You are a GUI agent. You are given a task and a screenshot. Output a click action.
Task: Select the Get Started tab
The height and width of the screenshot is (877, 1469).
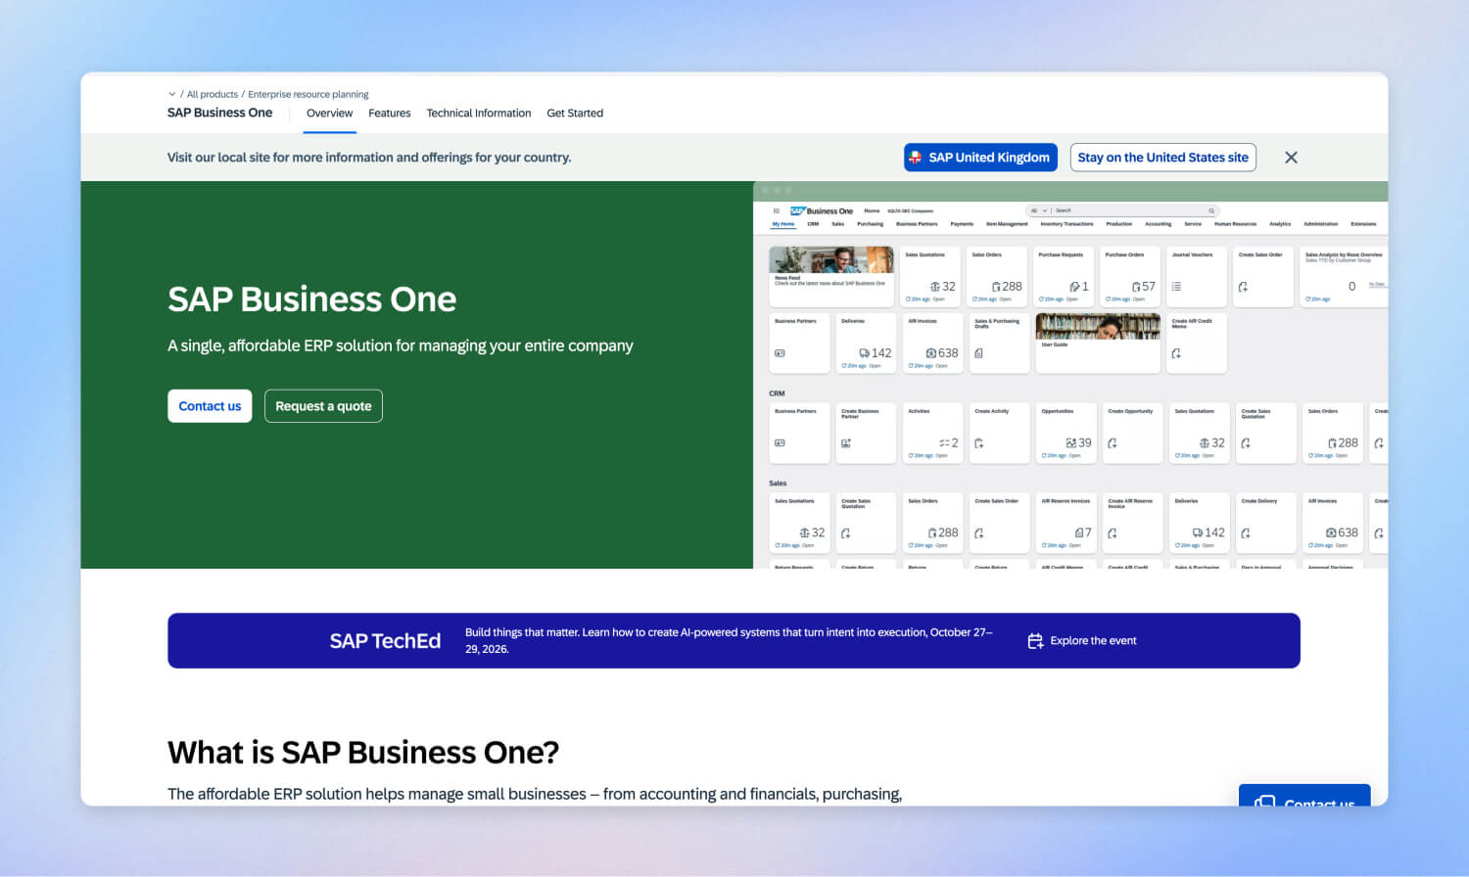coord(575,114)
